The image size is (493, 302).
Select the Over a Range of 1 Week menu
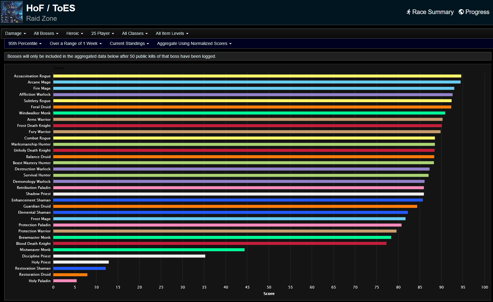[76, 43]
